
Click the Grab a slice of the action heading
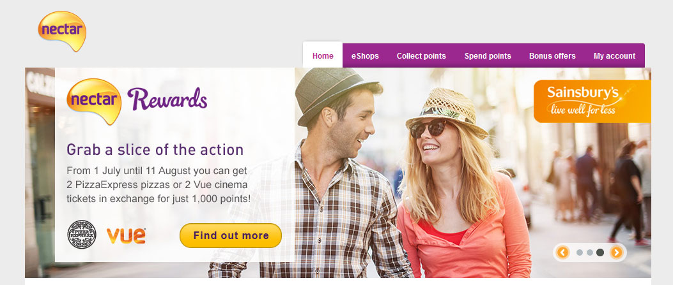(155, 150)
